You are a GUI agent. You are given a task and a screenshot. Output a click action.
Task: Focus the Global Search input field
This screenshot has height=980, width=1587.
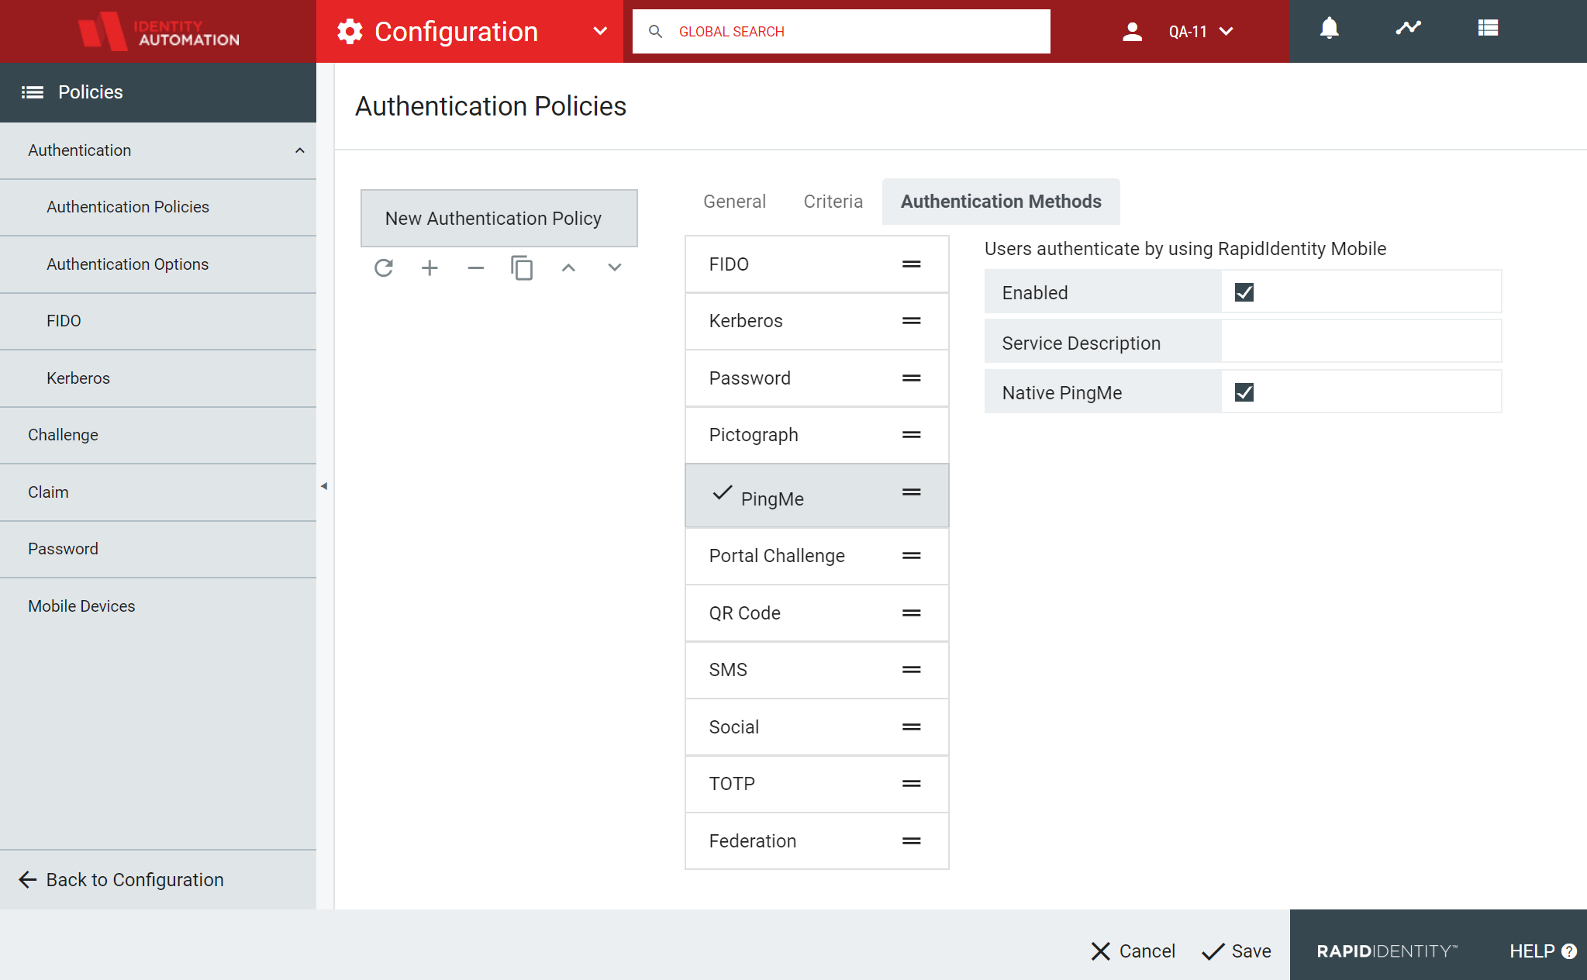coord(841,32)
